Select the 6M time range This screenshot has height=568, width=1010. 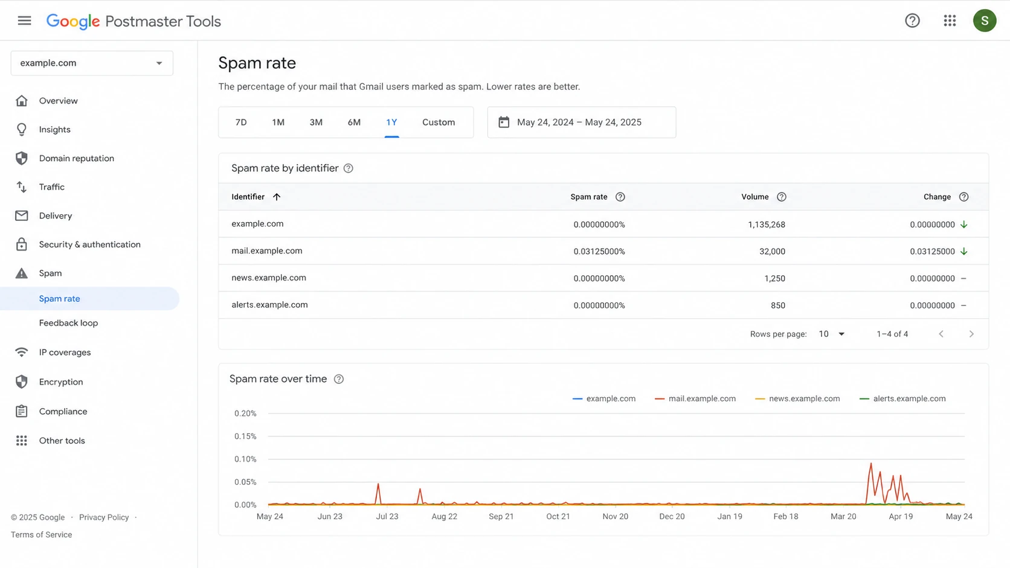pos(354,123)
